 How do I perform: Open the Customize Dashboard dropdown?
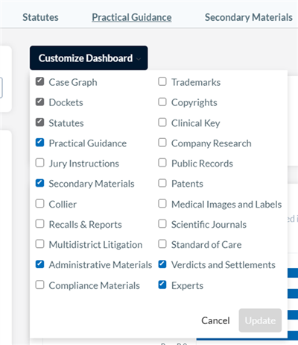pos(89,58)
